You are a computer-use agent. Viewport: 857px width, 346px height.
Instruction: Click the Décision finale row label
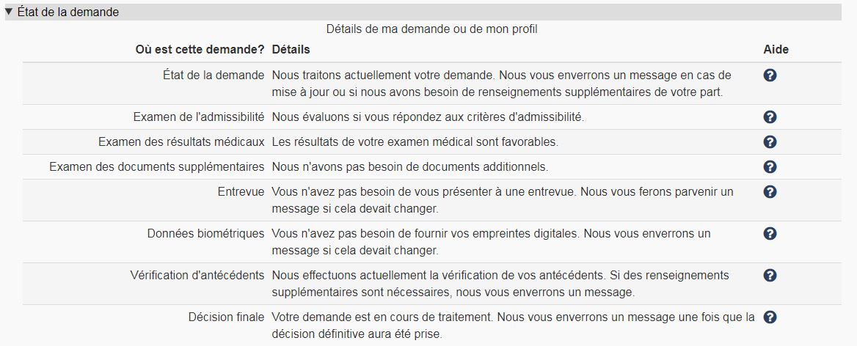click(x=225, y=317)
